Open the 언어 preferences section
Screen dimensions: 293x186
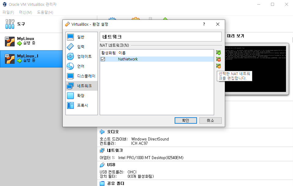click(82, 66)
